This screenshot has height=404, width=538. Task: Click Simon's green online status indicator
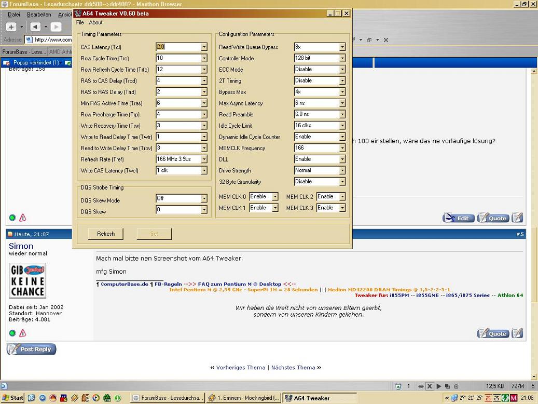coord(12,333)
